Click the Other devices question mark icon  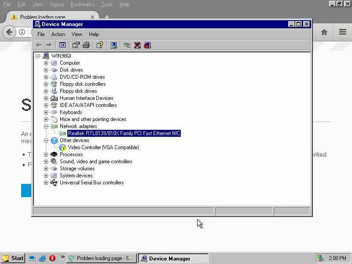click(x=54, y=140)
